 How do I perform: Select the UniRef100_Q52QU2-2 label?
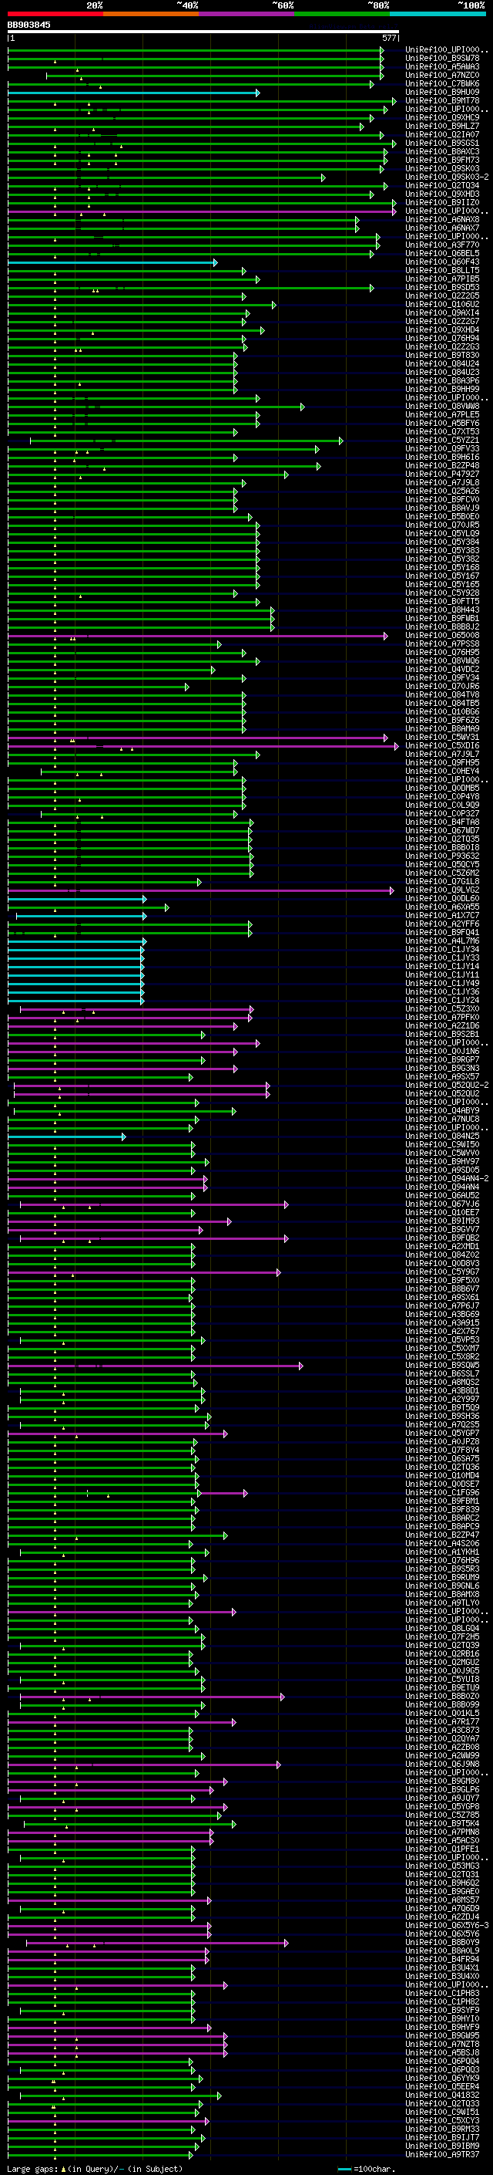tap(447, 1085)
